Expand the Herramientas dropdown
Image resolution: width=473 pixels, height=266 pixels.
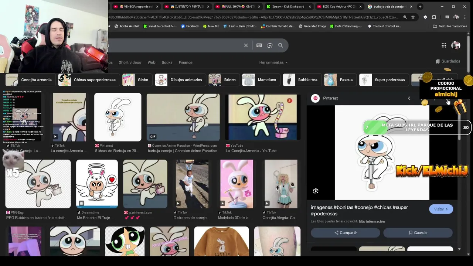click(273, 62)
